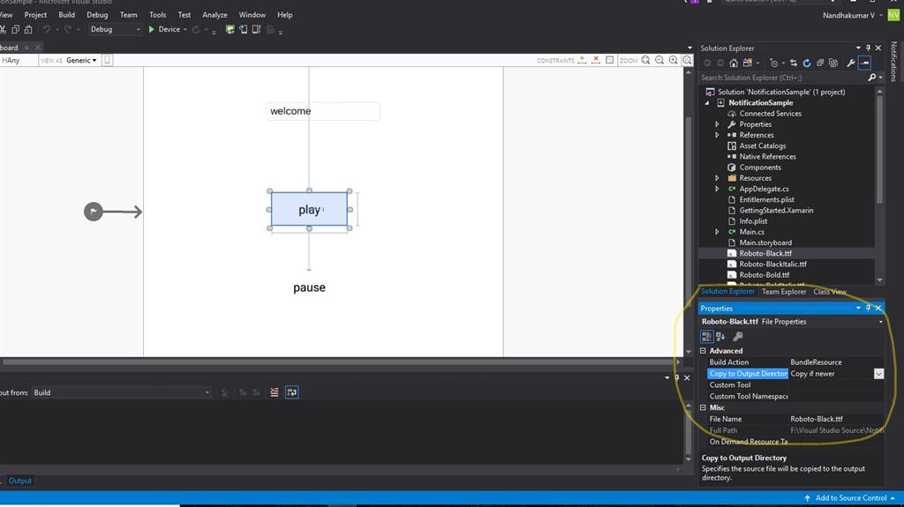The width and height of the screenshot is (904, 507).
Task: Click the Home icon in Solution Explorer
Action: click(x=733, y=63)
